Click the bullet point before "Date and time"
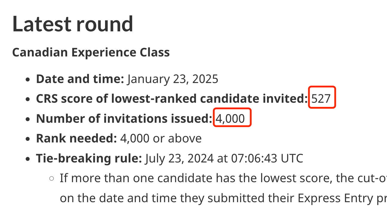The width and height of the screenshot is (387, 218). pyautogui.click(x=28, y=80)
